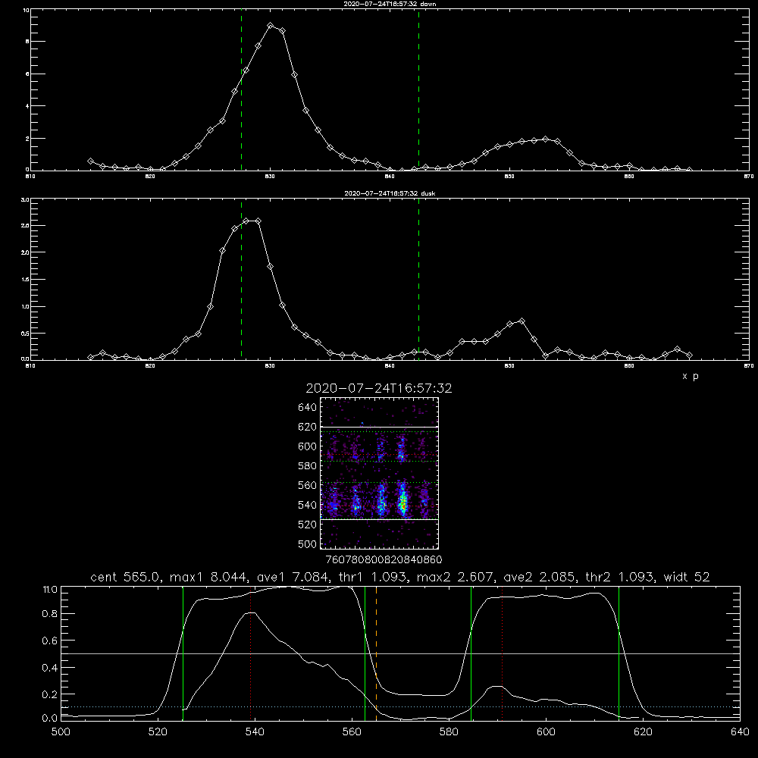Click the '640' x-axis label of bottom plot
Screen dimensions: 758x758
[740, 732]
